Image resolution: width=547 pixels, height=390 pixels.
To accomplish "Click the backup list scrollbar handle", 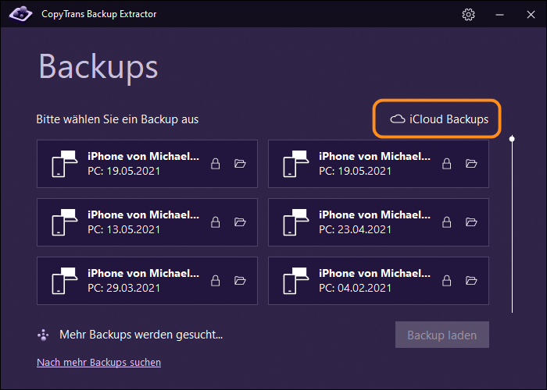I will tap(512, 139).
